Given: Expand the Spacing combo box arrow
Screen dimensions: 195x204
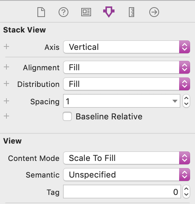Looking at the screenshot, I should [x=175, y=101].
